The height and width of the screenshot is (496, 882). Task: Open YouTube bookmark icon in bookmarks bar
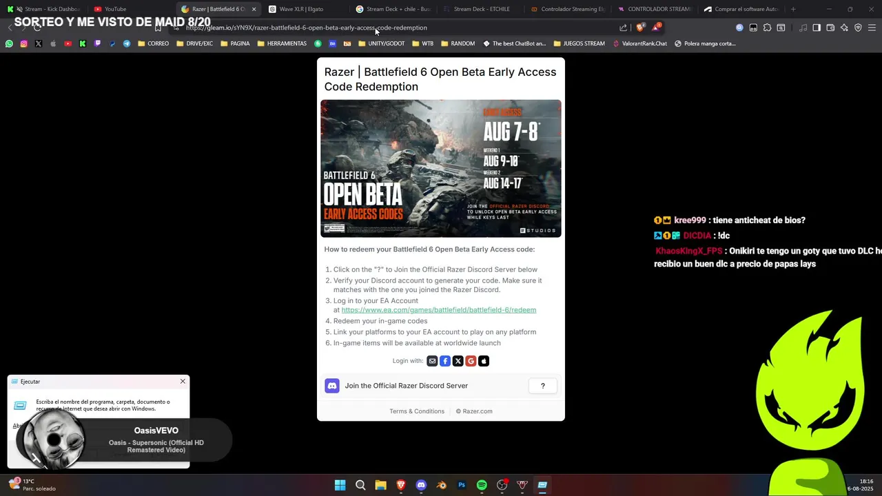[68, 43]
